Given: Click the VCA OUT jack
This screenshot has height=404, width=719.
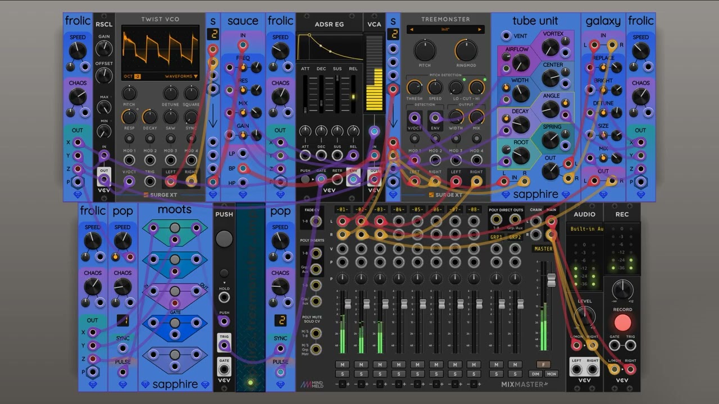Looking at the screenshot, I should click(374, 180).
